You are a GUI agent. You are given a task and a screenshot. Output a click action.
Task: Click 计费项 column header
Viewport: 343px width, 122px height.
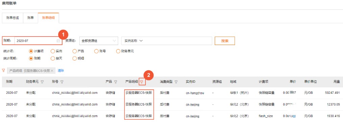coord(263,82)
